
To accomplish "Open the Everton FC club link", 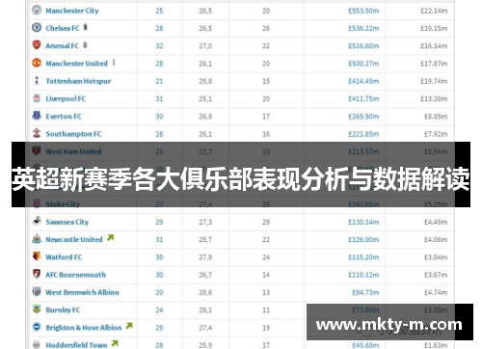I will click(x=64, y=117).
